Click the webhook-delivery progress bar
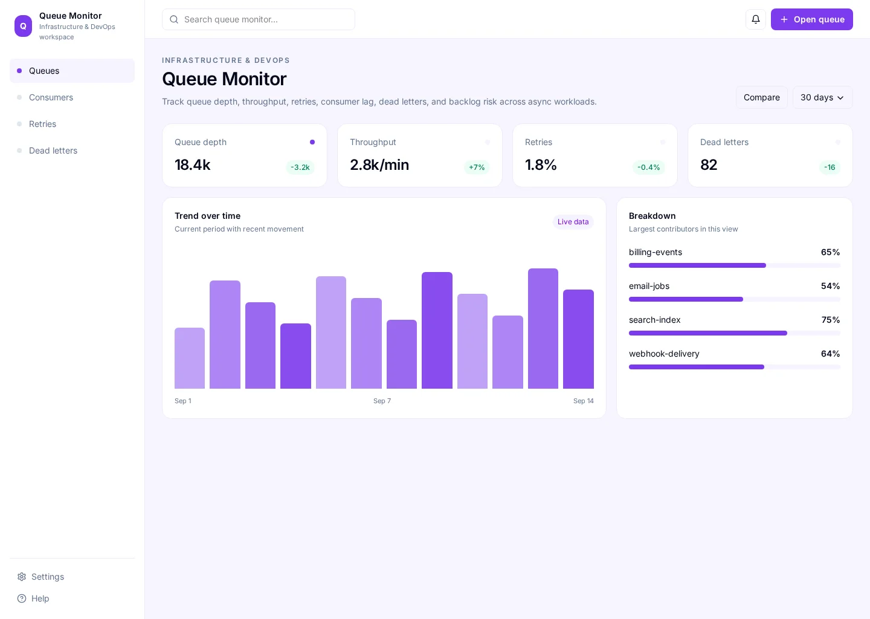870x619 pixels. 735,367
